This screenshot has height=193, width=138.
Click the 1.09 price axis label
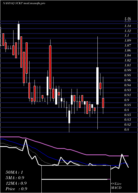point(128,41)
